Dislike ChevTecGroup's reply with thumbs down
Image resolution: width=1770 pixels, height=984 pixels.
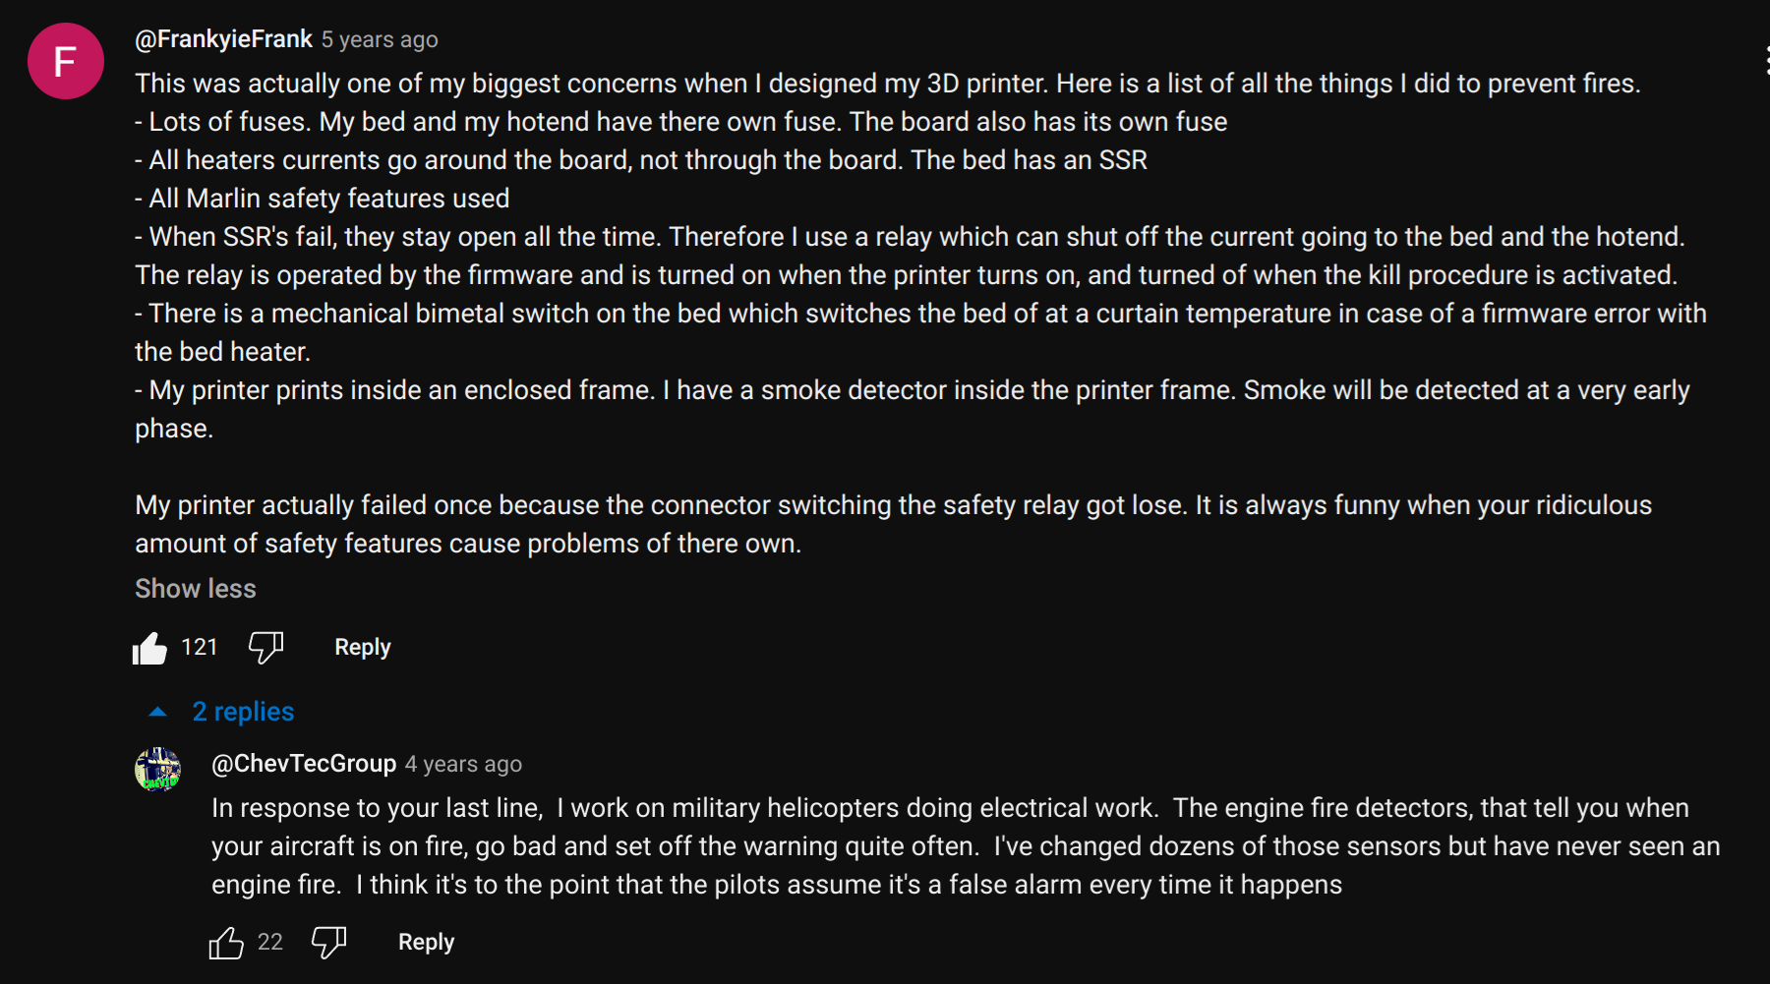click(328, 942)
